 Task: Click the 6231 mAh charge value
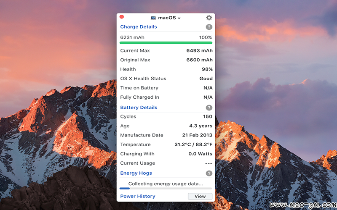click(132, 37)
